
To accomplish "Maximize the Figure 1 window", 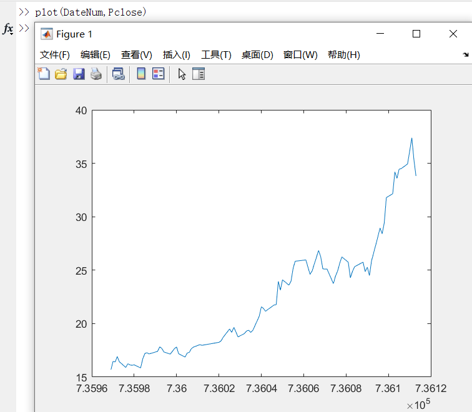I will pyautogui.click(x=416, y=34).
